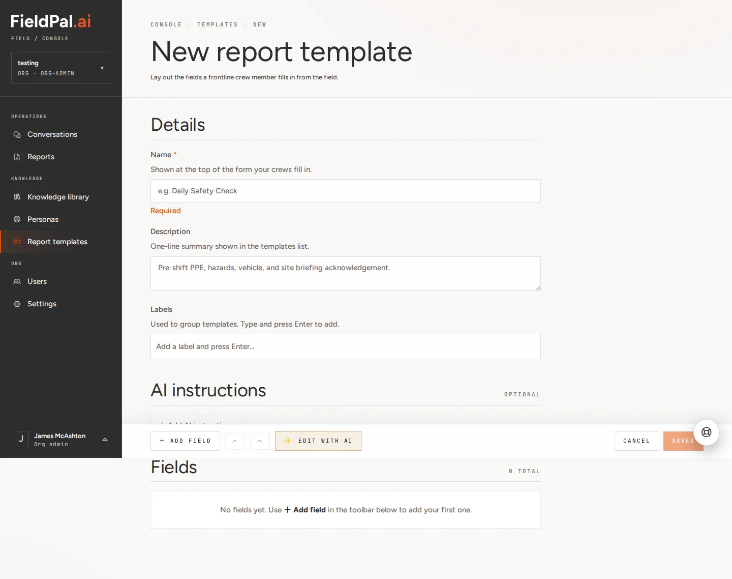
Task: Open the Users page
Action: (x=61, y=281)
